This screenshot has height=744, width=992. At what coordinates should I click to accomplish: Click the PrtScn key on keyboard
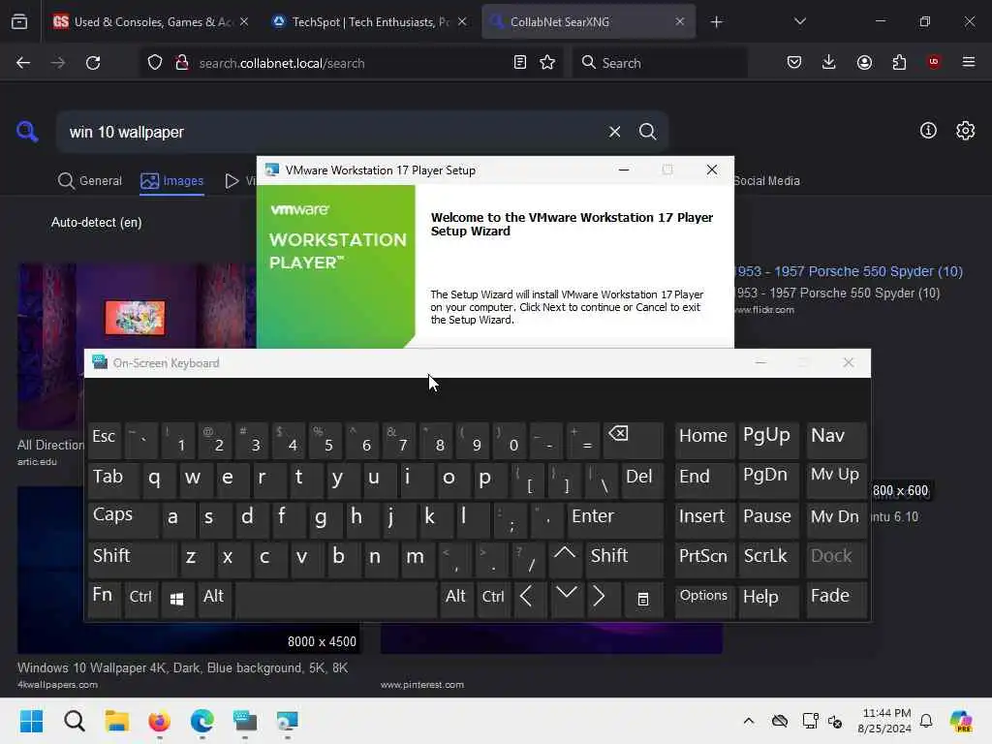[x=704, y=559]
